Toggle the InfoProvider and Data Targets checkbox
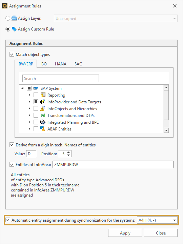 click(x=36, y=102)
